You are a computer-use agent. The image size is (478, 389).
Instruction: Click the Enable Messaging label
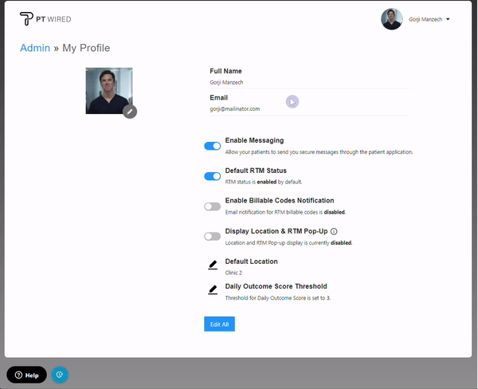(255, 140)
